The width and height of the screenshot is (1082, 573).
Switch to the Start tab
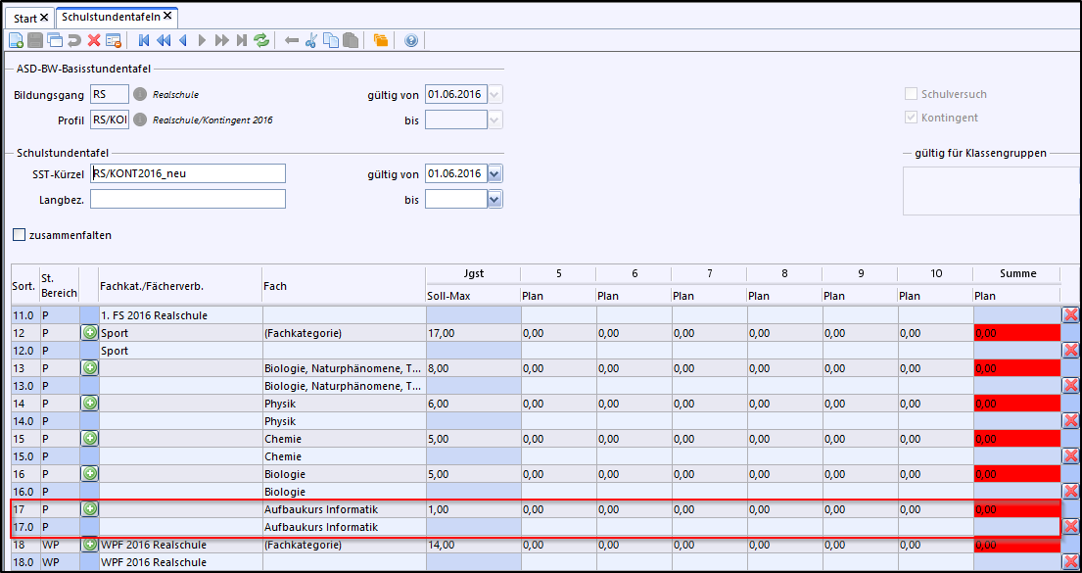25,18
